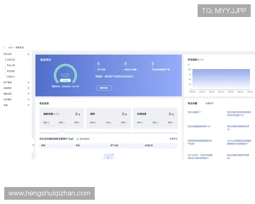Open FAQ 安全云脑支持跨帐号使用吗?
This screenshot has width=255, height=204.
click(x=238, y=156)
